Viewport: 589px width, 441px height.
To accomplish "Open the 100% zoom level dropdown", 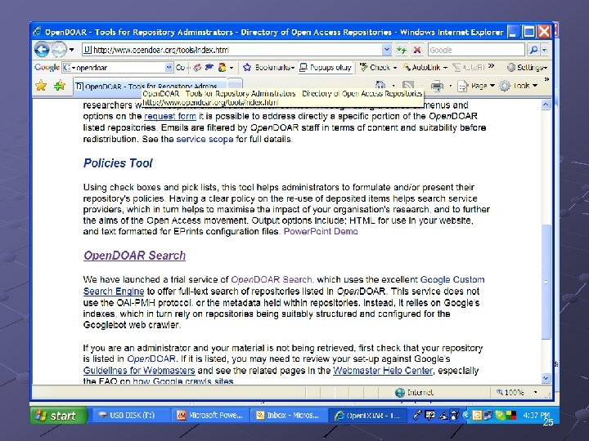I will coord(535,392).
